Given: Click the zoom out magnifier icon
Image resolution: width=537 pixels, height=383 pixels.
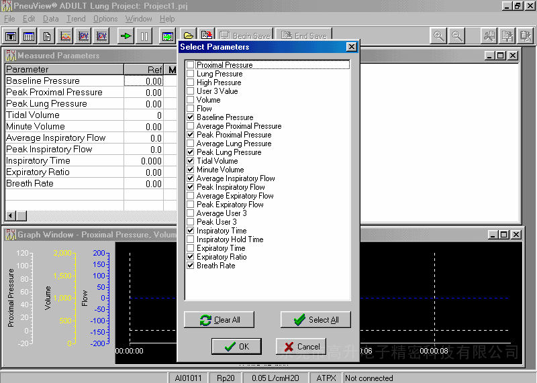Looking at the screenshot, I should click(x=456, y=36).
